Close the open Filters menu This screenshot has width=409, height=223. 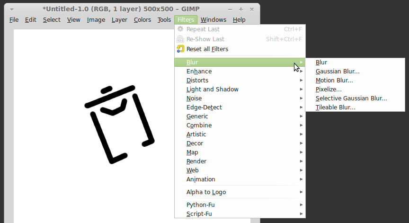(186, 20)
